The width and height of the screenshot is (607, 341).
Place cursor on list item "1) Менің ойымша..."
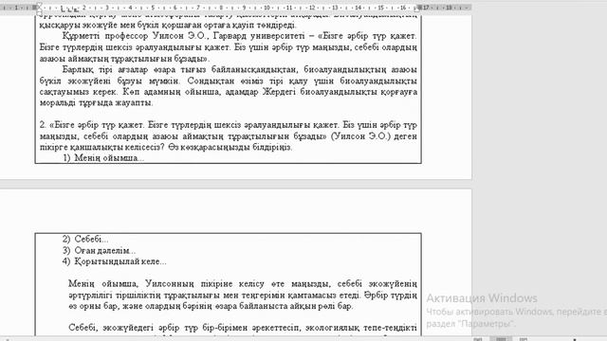coord(103,158)
